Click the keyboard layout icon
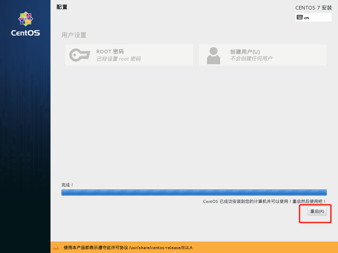 [300, 17]
